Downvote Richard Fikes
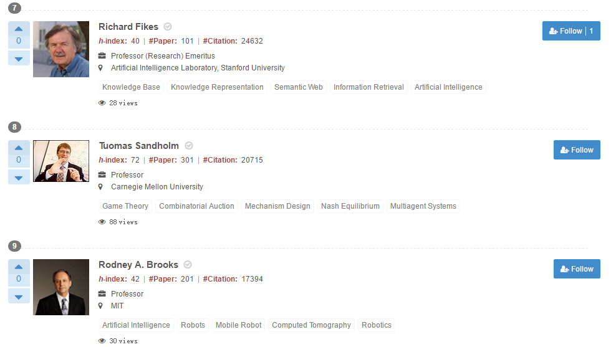This screenshot has width=611, height=347. point(19,58)
